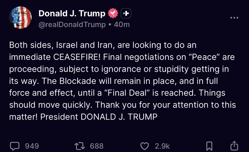View the 2.9k likes count
The width and height of the screenshot is (249, 152).
(162, 146)
